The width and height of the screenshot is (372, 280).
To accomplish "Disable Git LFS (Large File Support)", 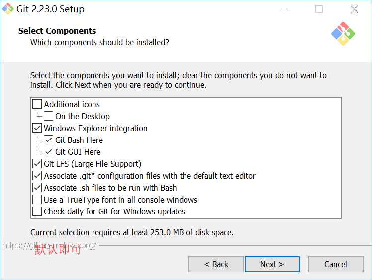I will (x=37, y=164).
